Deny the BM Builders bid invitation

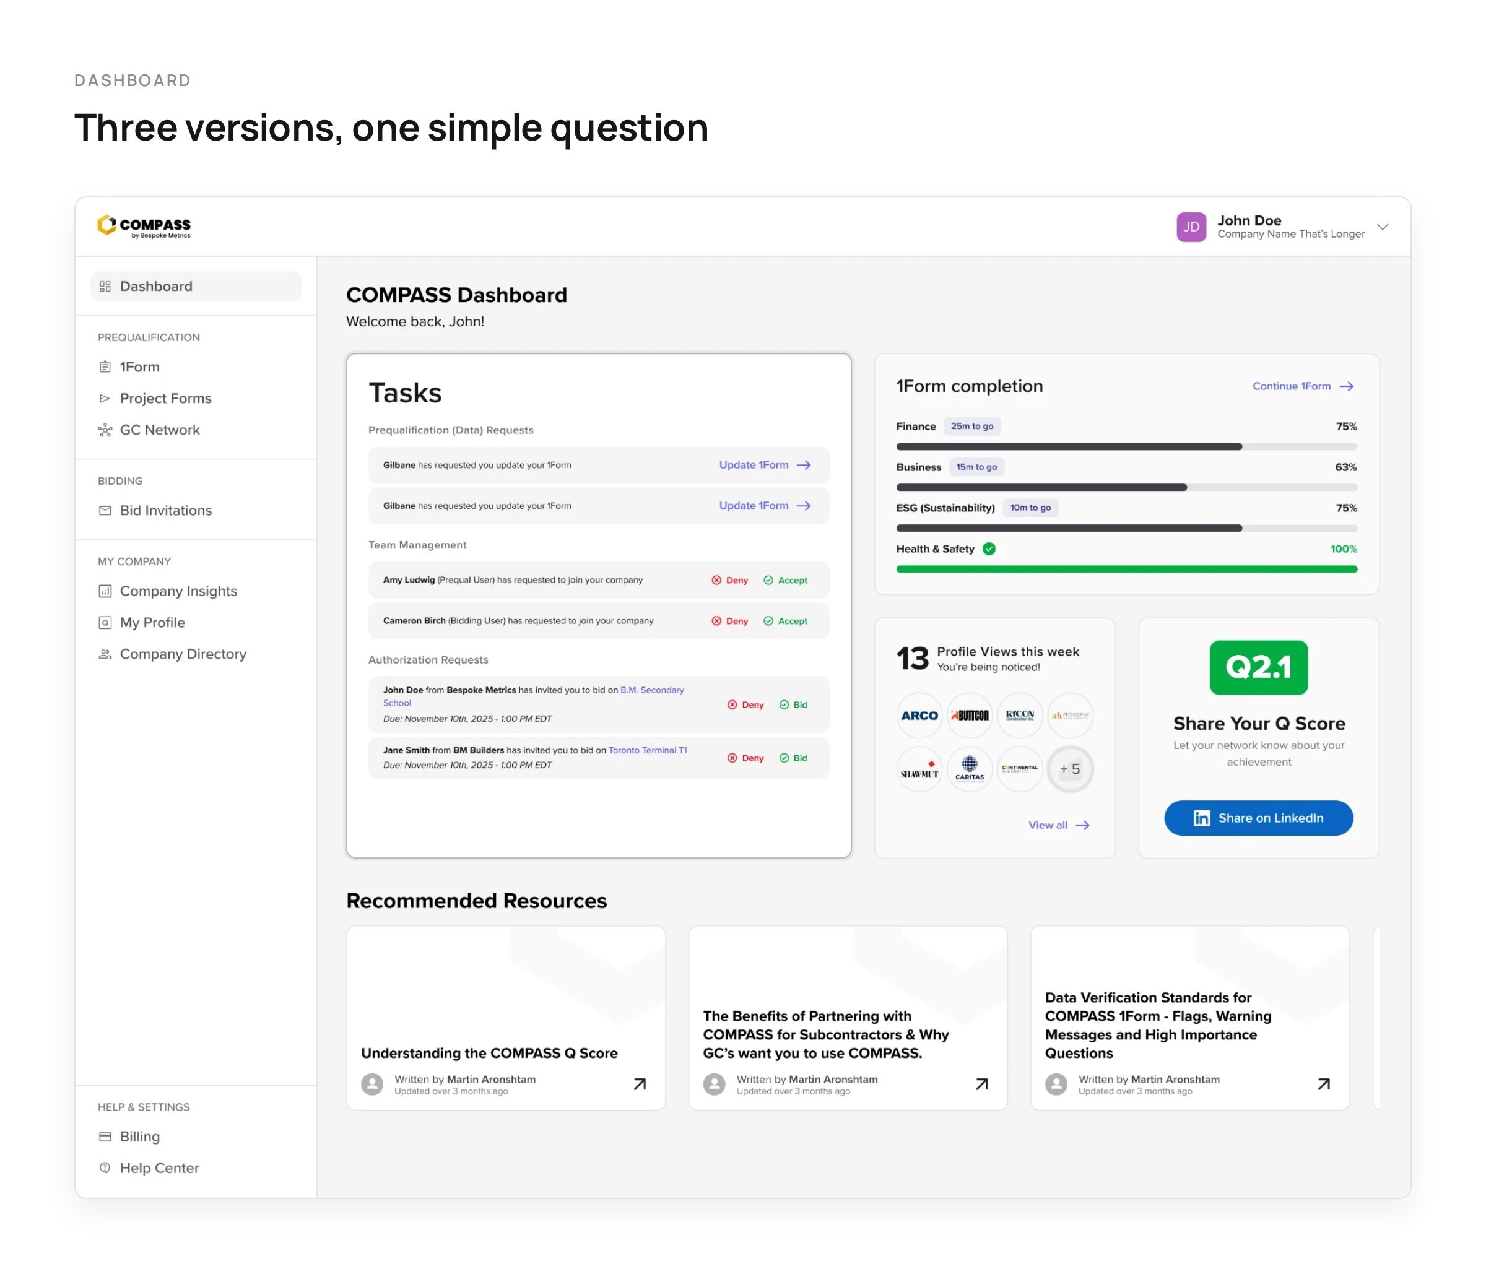click(745, 758)
